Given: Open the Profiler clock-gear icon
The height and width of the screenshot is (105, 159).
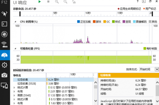Looking at the screenshot, I should [5, 65].
